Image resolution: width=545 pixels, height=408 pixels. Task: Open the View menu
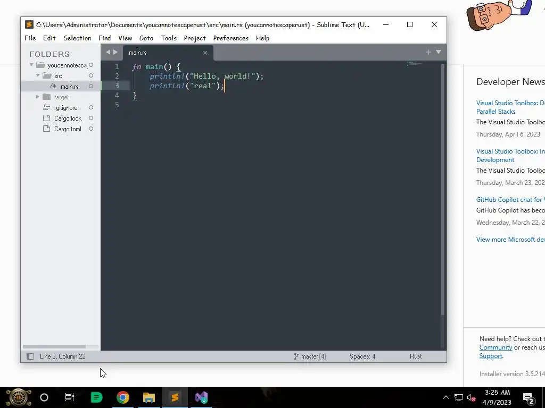[x=125, y=38]
